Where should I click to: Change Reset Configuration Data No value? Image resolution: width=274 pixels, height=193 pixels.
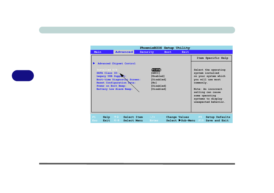pos(154,83)
